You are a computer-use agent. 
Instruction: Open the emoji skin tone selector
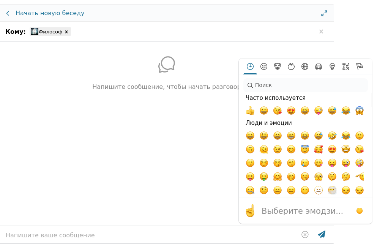pyautogui.click(x=360, y=211)
